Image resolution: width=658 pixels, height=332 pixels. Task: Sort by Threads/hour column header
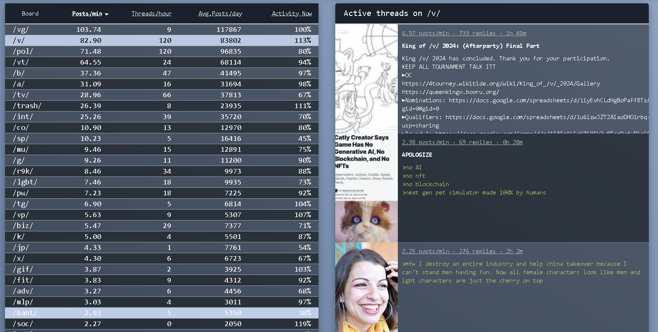coord(151,14)
